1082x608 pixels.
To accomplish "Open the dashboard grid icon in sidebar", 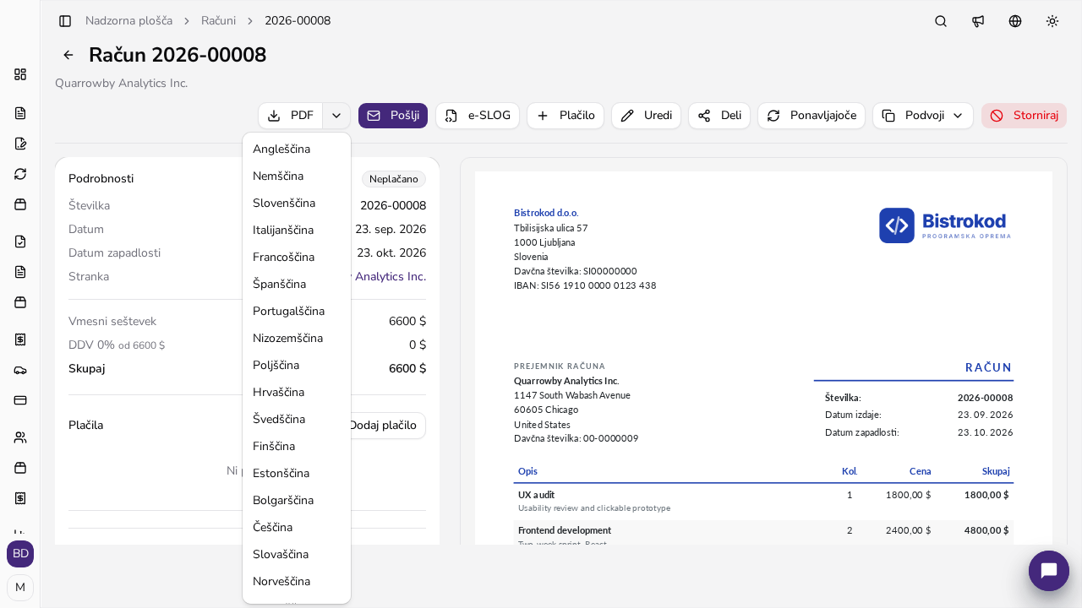I will (20, 74).
